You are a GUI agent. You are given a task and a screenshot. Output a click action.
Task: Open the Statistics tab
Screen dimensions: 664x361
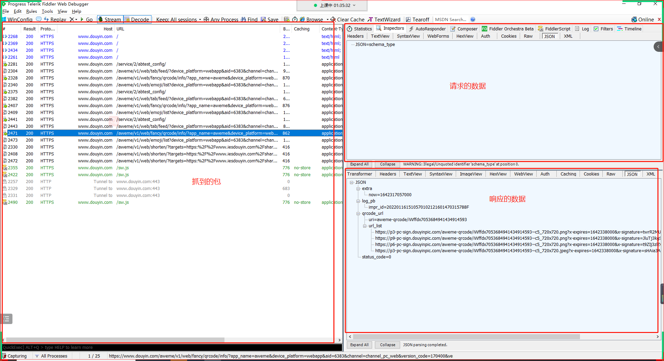359,29
